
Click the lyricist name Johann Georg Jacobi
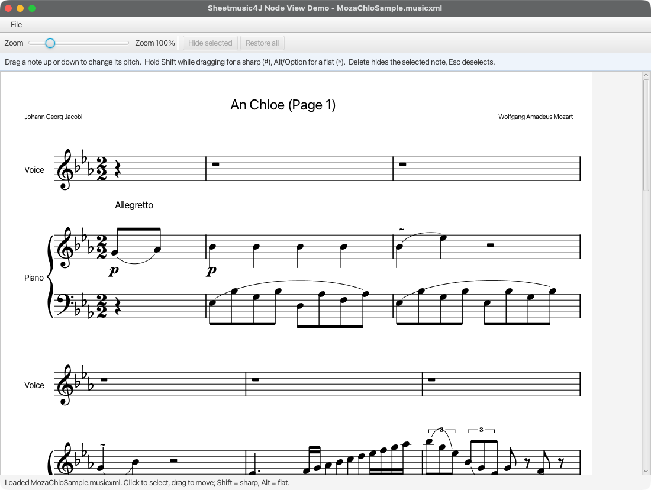coord(53,117)
